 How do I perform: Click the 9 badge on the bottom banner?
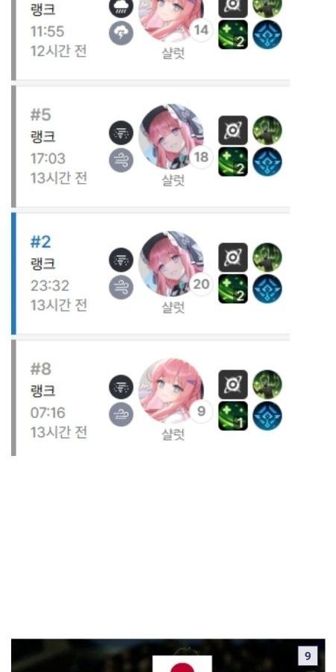point(308,656)
